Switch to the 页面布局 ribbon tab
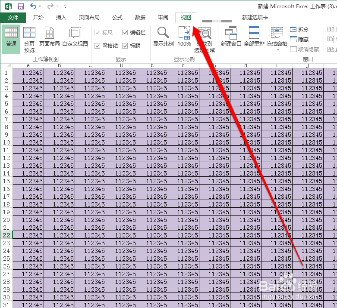The width and height of the screenshot is (337, 308). pos(89,18)
